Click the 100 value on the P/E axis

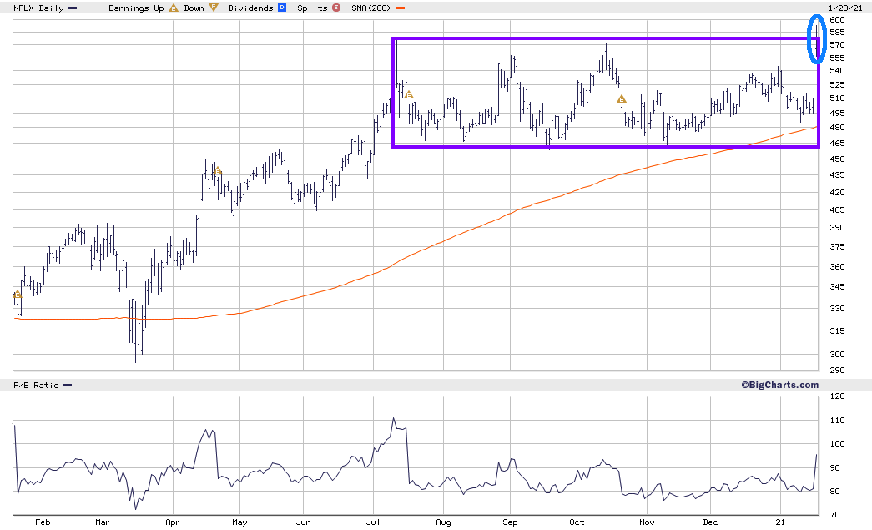(837, 443)
